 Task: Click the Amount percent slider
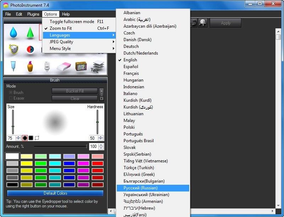point(61,146)
